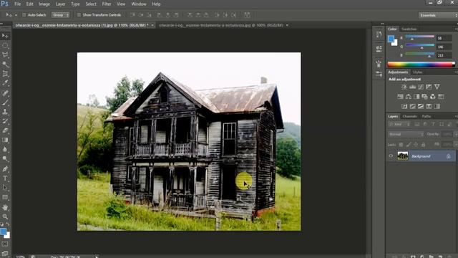Select the Brush tool
The width and height of the screenshot is (458, 258).
[5, 102]
